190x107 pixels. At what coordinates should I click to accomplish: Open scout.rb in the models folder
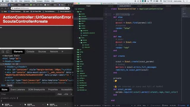[x=84, y=35]
